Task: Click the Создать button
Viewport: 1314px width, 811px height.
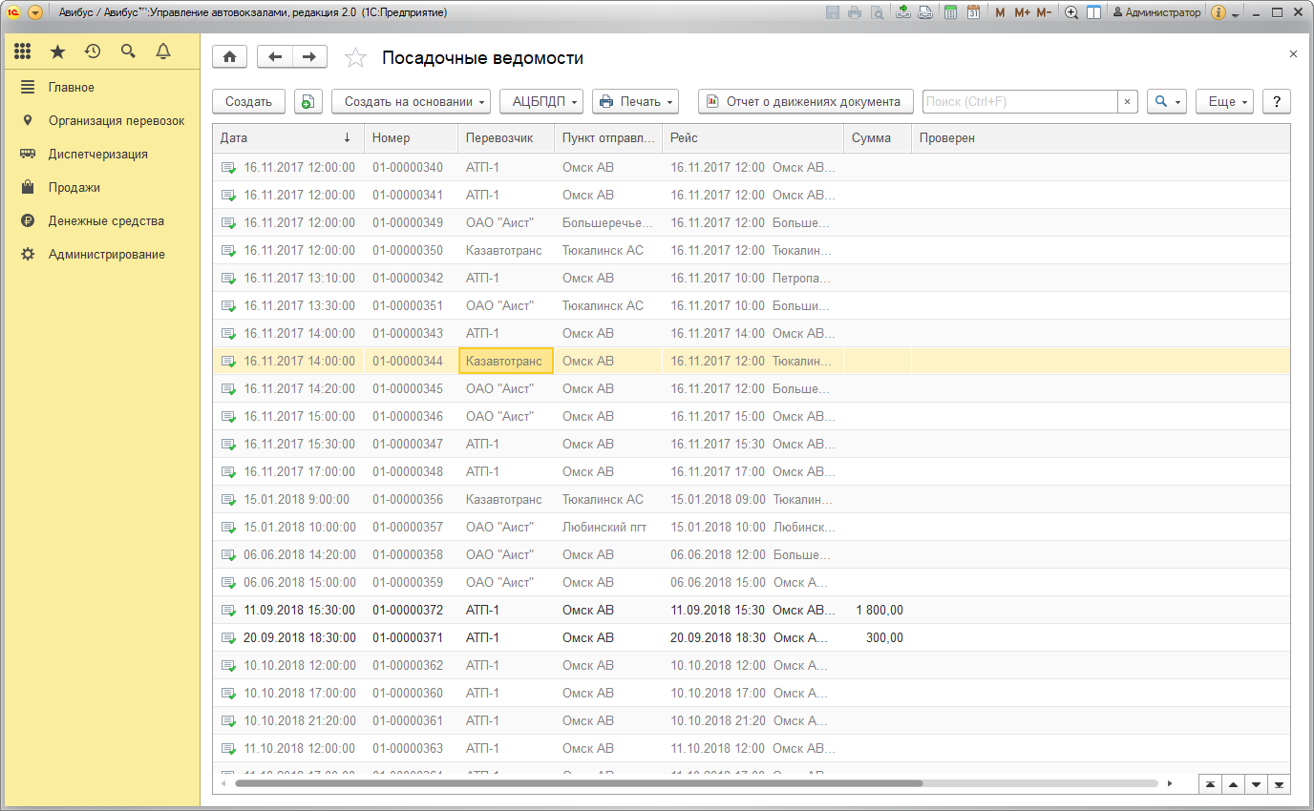Action: 248,102
